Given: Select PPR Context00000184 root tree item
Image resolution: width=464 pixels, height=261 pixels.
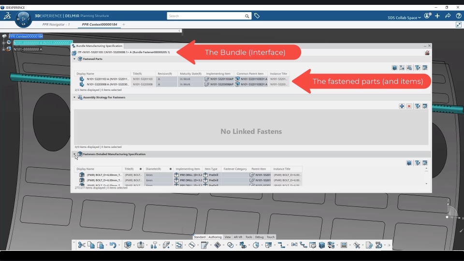Looking at the screenshot, I should 26,36.
